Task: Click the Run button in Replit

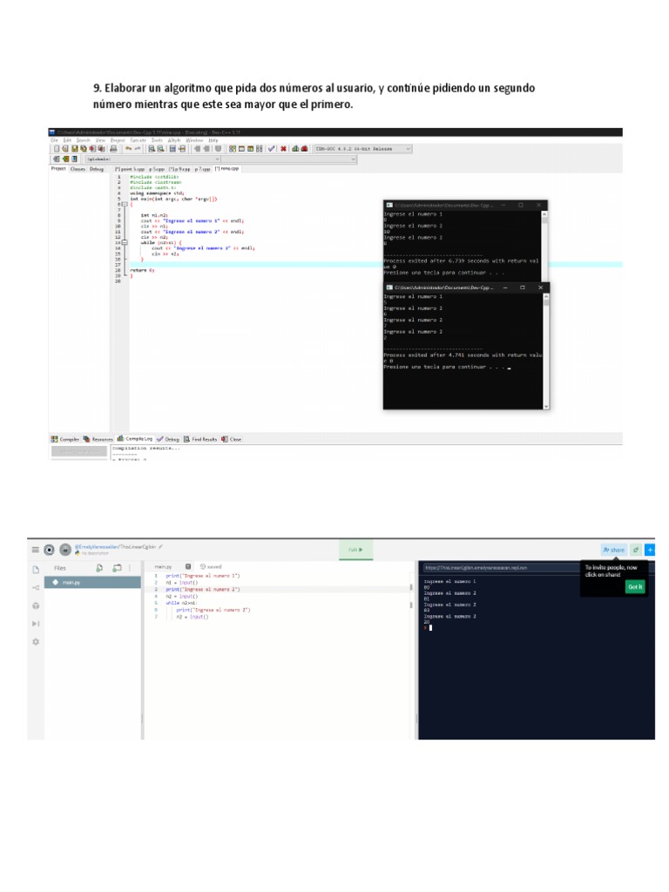Action: pos(355,550)
